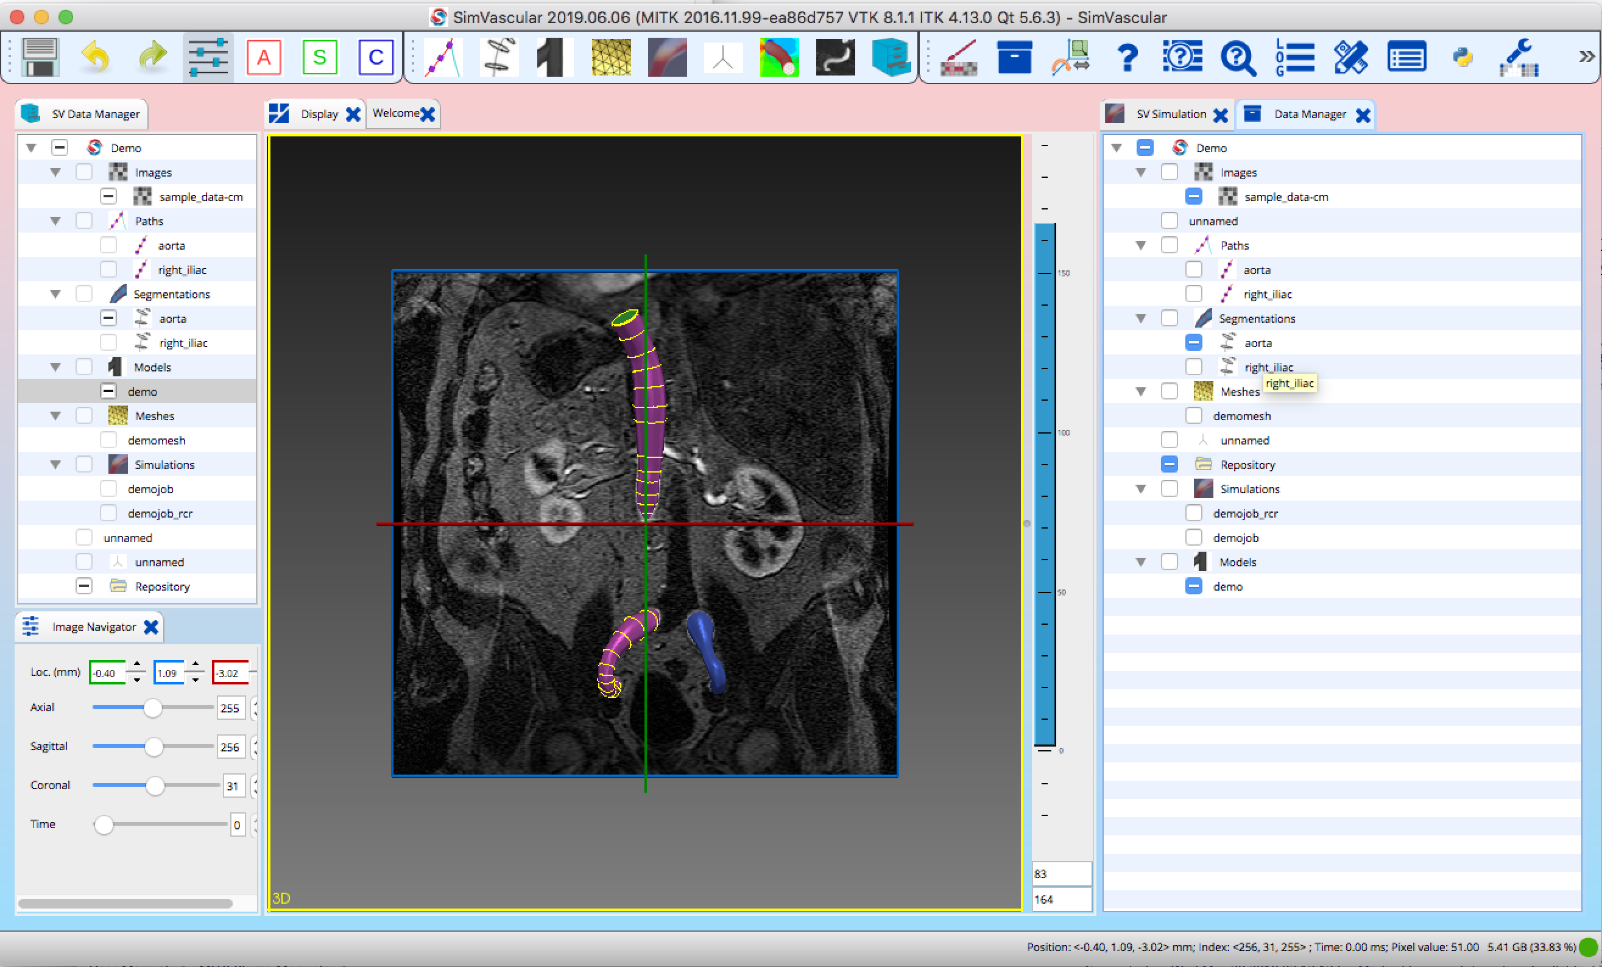Launch the Simulation tool from the toolbar
This screenshot has height=967, width=1602.
(x=667, y=57)
